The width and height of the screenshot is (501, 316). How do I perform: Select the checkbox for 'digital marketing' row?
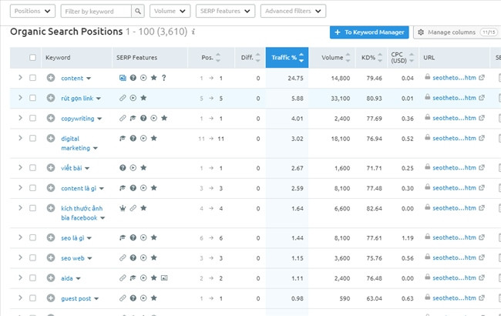(32, 138)
